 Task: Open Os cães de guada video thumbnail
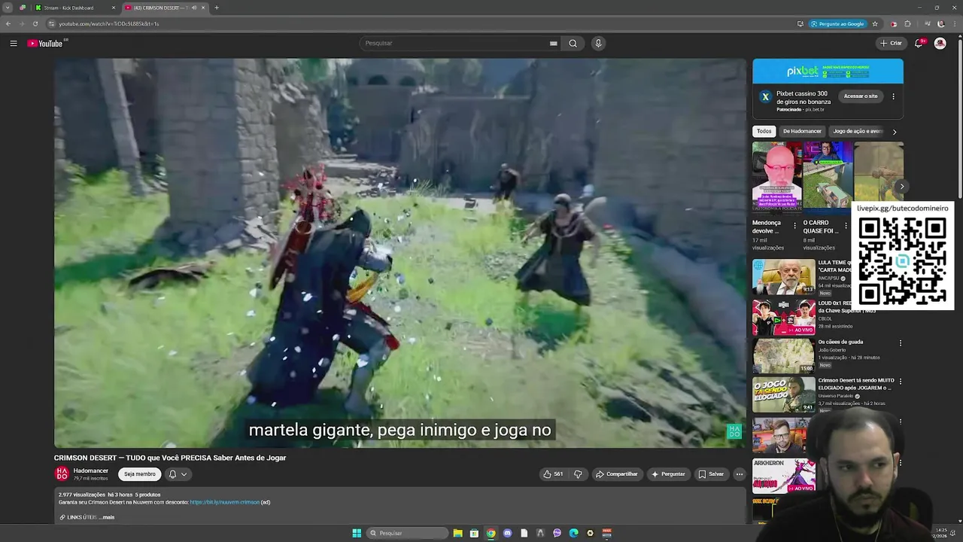click(784, 356)
